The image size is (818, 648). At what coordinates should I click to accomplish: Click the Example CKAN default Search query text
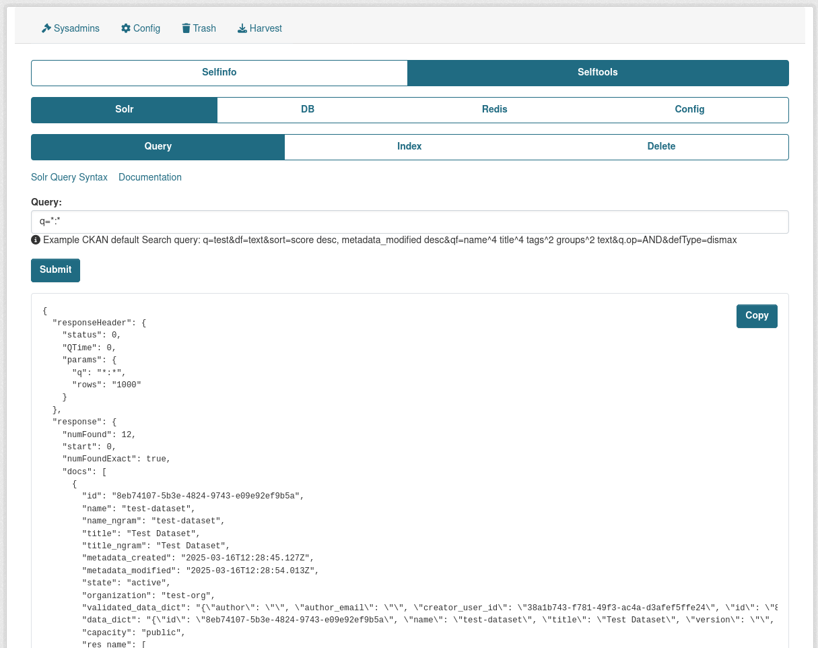pyautogui.click(x=390, y=240)
